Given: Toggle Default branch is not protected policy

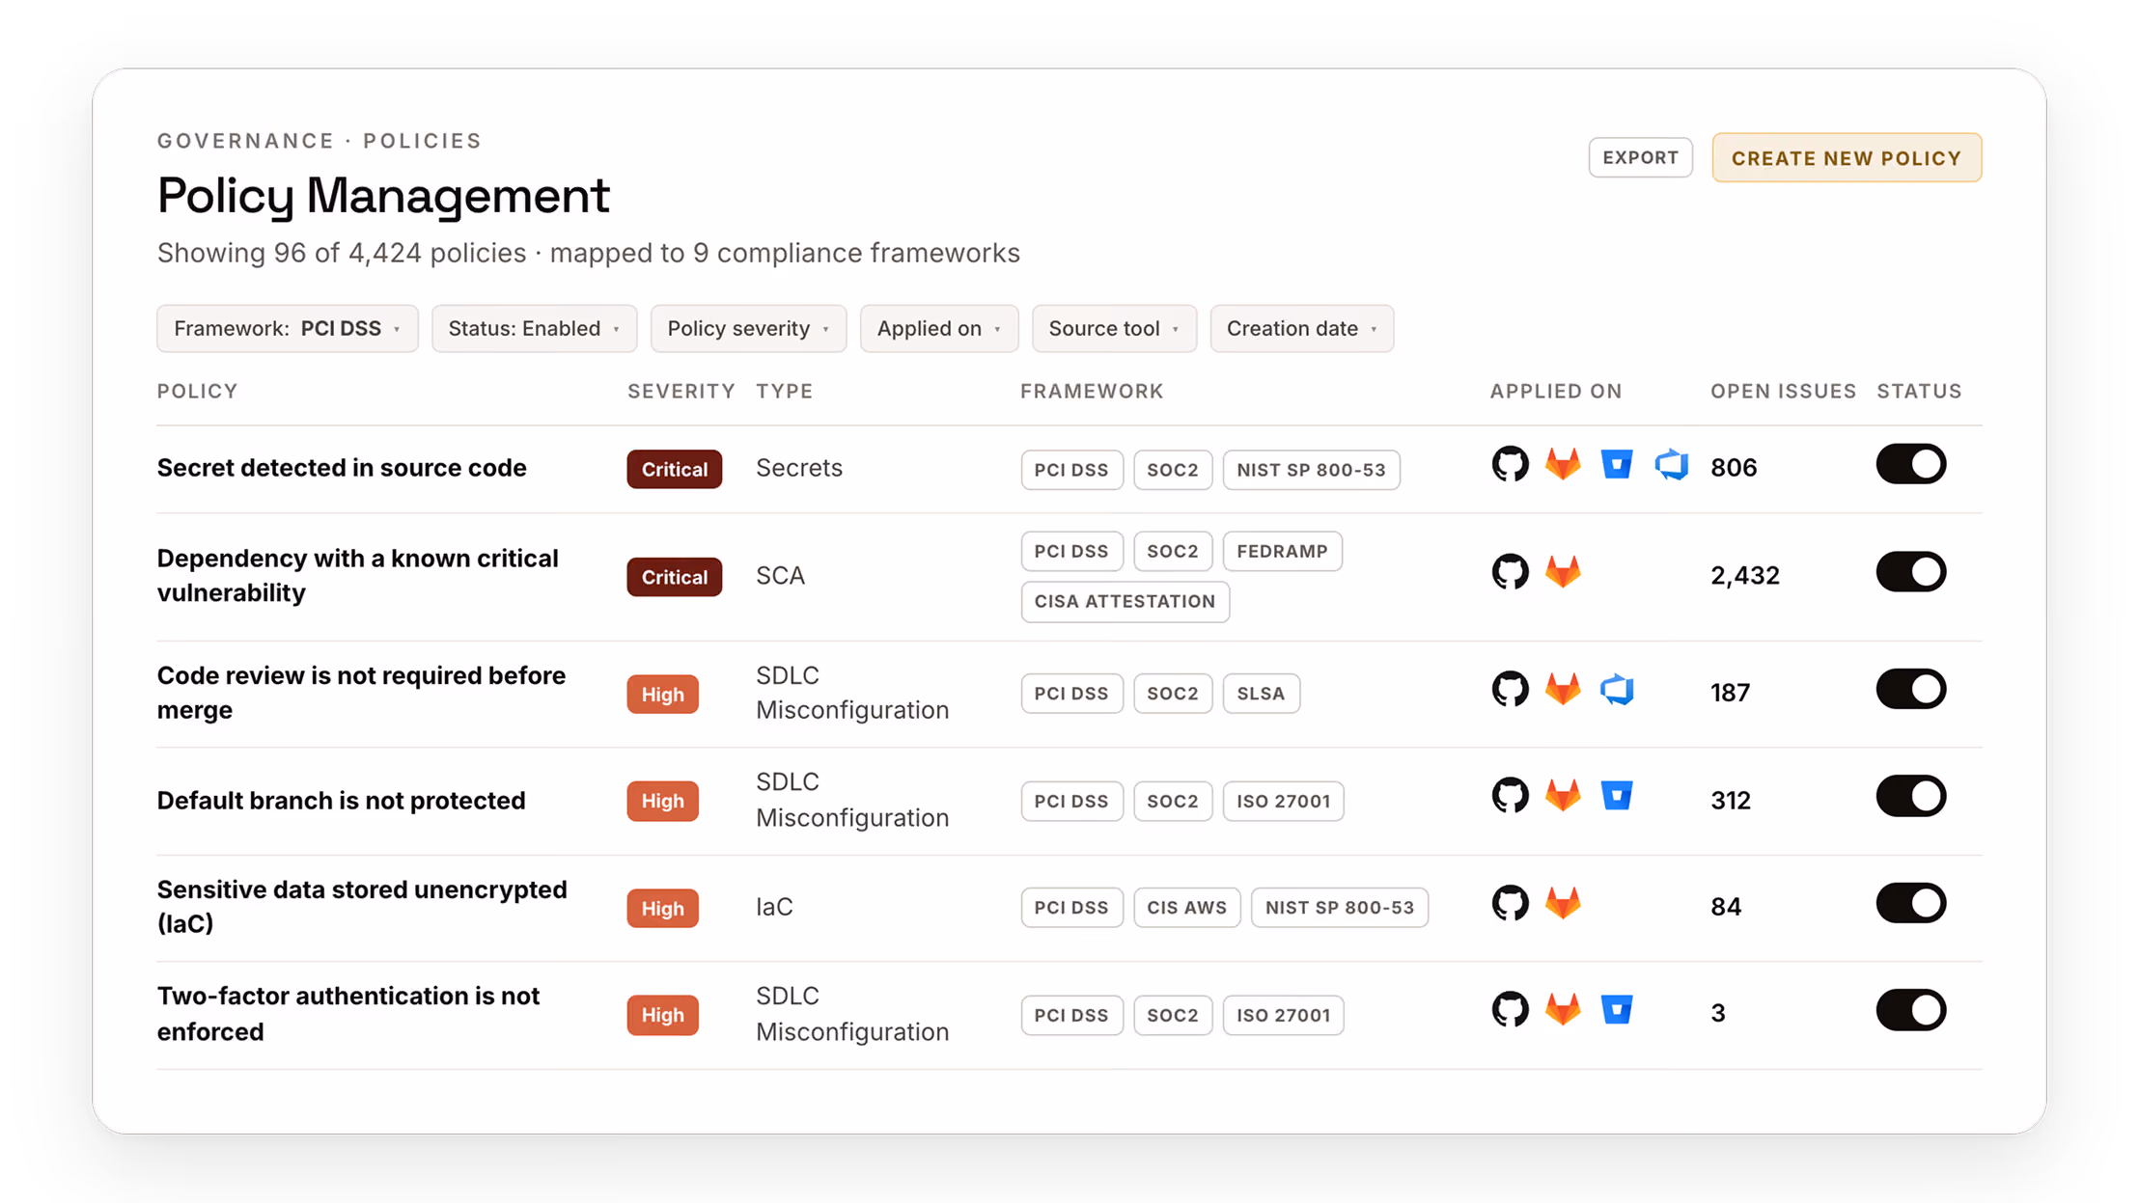Looking at the screenshot, I should pyautogui.click(x=1910, y=797).
